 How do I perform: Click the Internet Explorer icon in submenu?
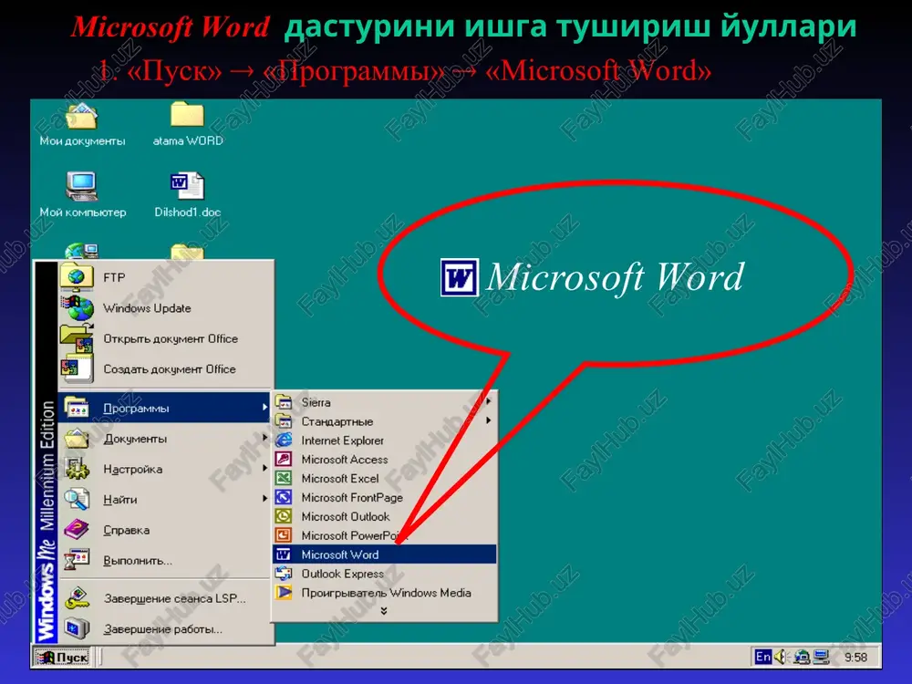pos(284,440)
